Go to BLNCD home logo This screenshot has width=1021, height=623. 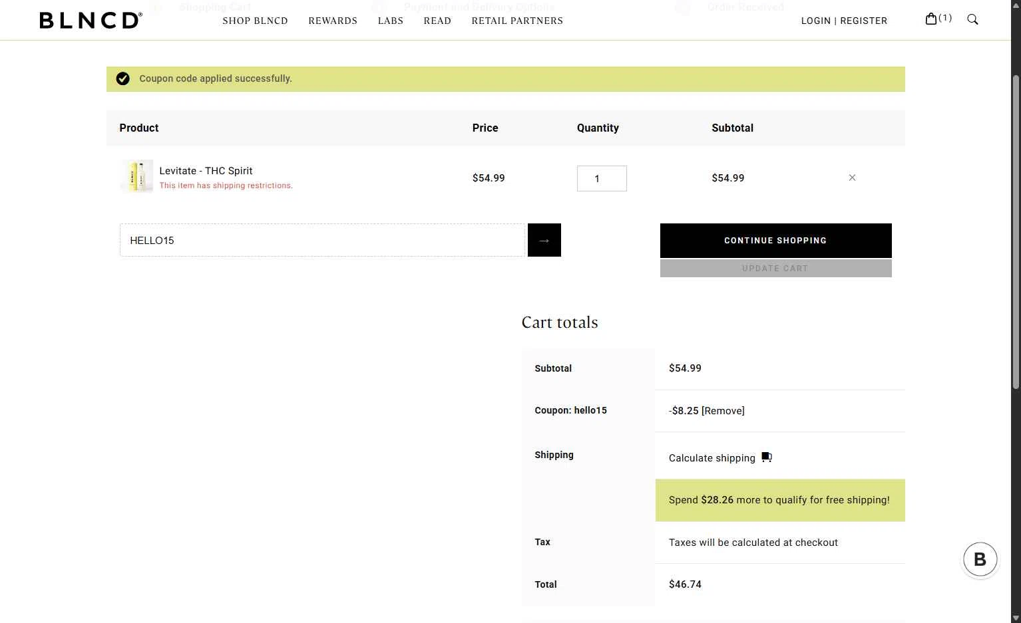[91, 20]
